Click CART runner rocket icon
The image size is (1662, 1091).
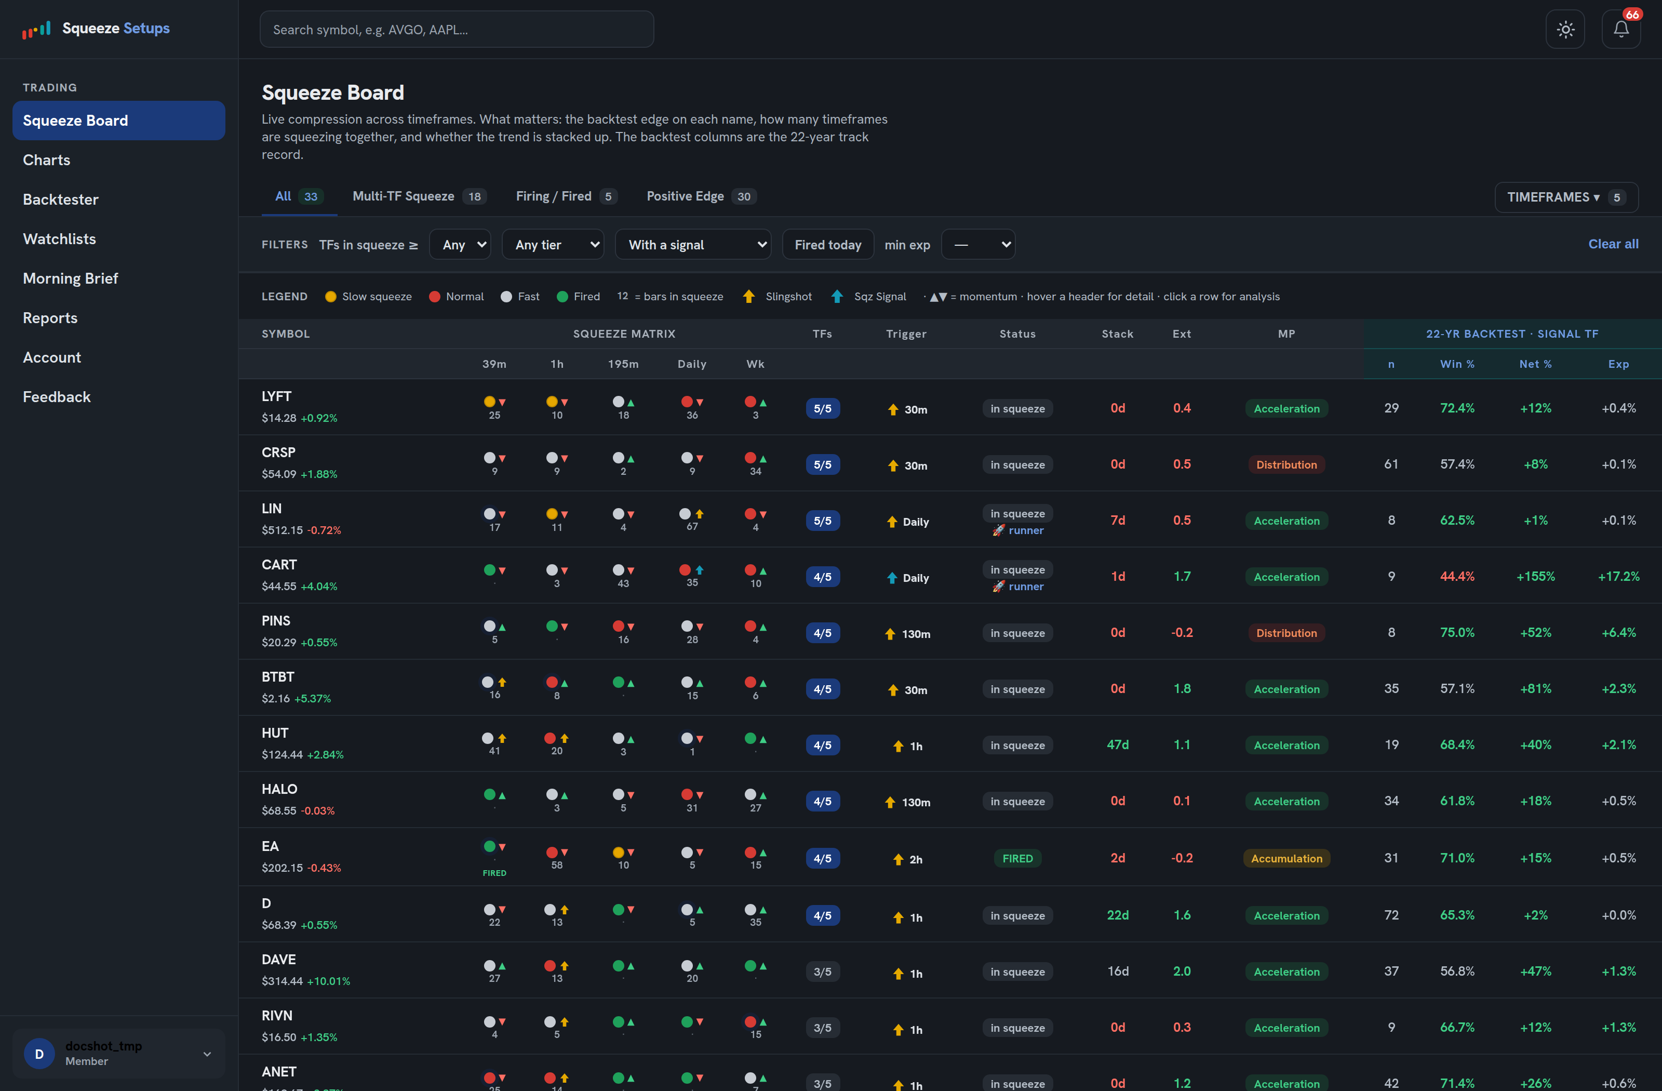999,587
